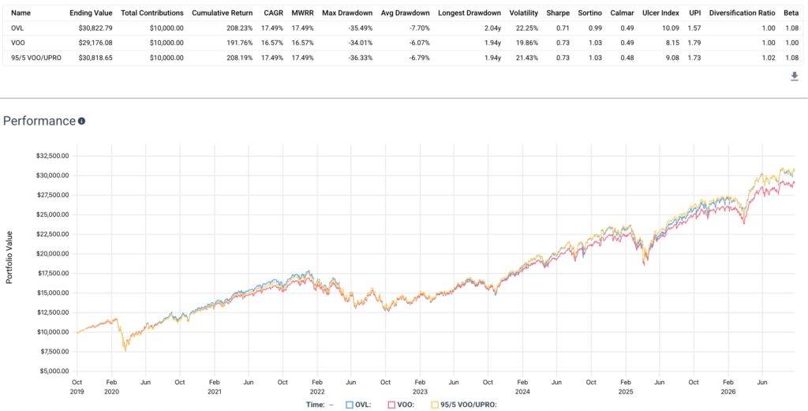
Task: Sort by Diversification Ratio column header
Action: pyautogui.click(x=742, y=13)
